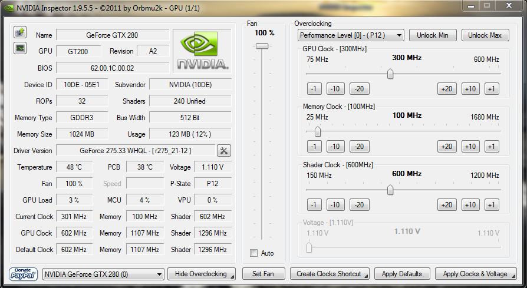This screenshot has width=527, height=288.
Task: Minimize the NVIDIA Inspector window
Action: coord(470,6)
